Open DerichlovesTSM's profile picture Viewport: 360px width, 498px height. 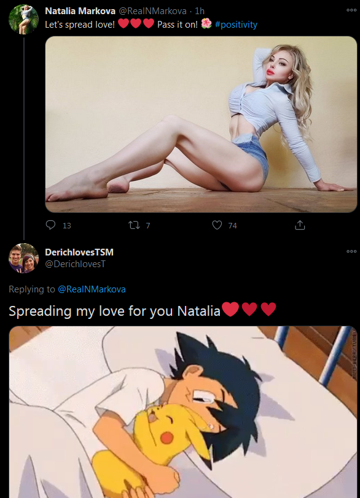pos(23,258)
